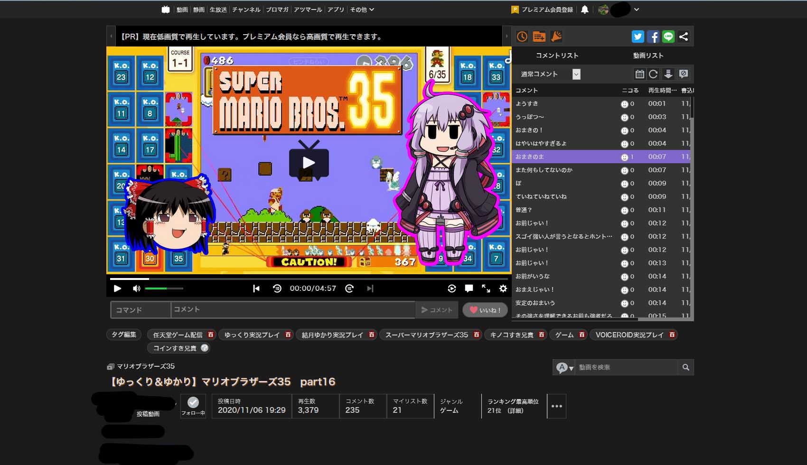Toggle continuous playback loop icon

452,288
